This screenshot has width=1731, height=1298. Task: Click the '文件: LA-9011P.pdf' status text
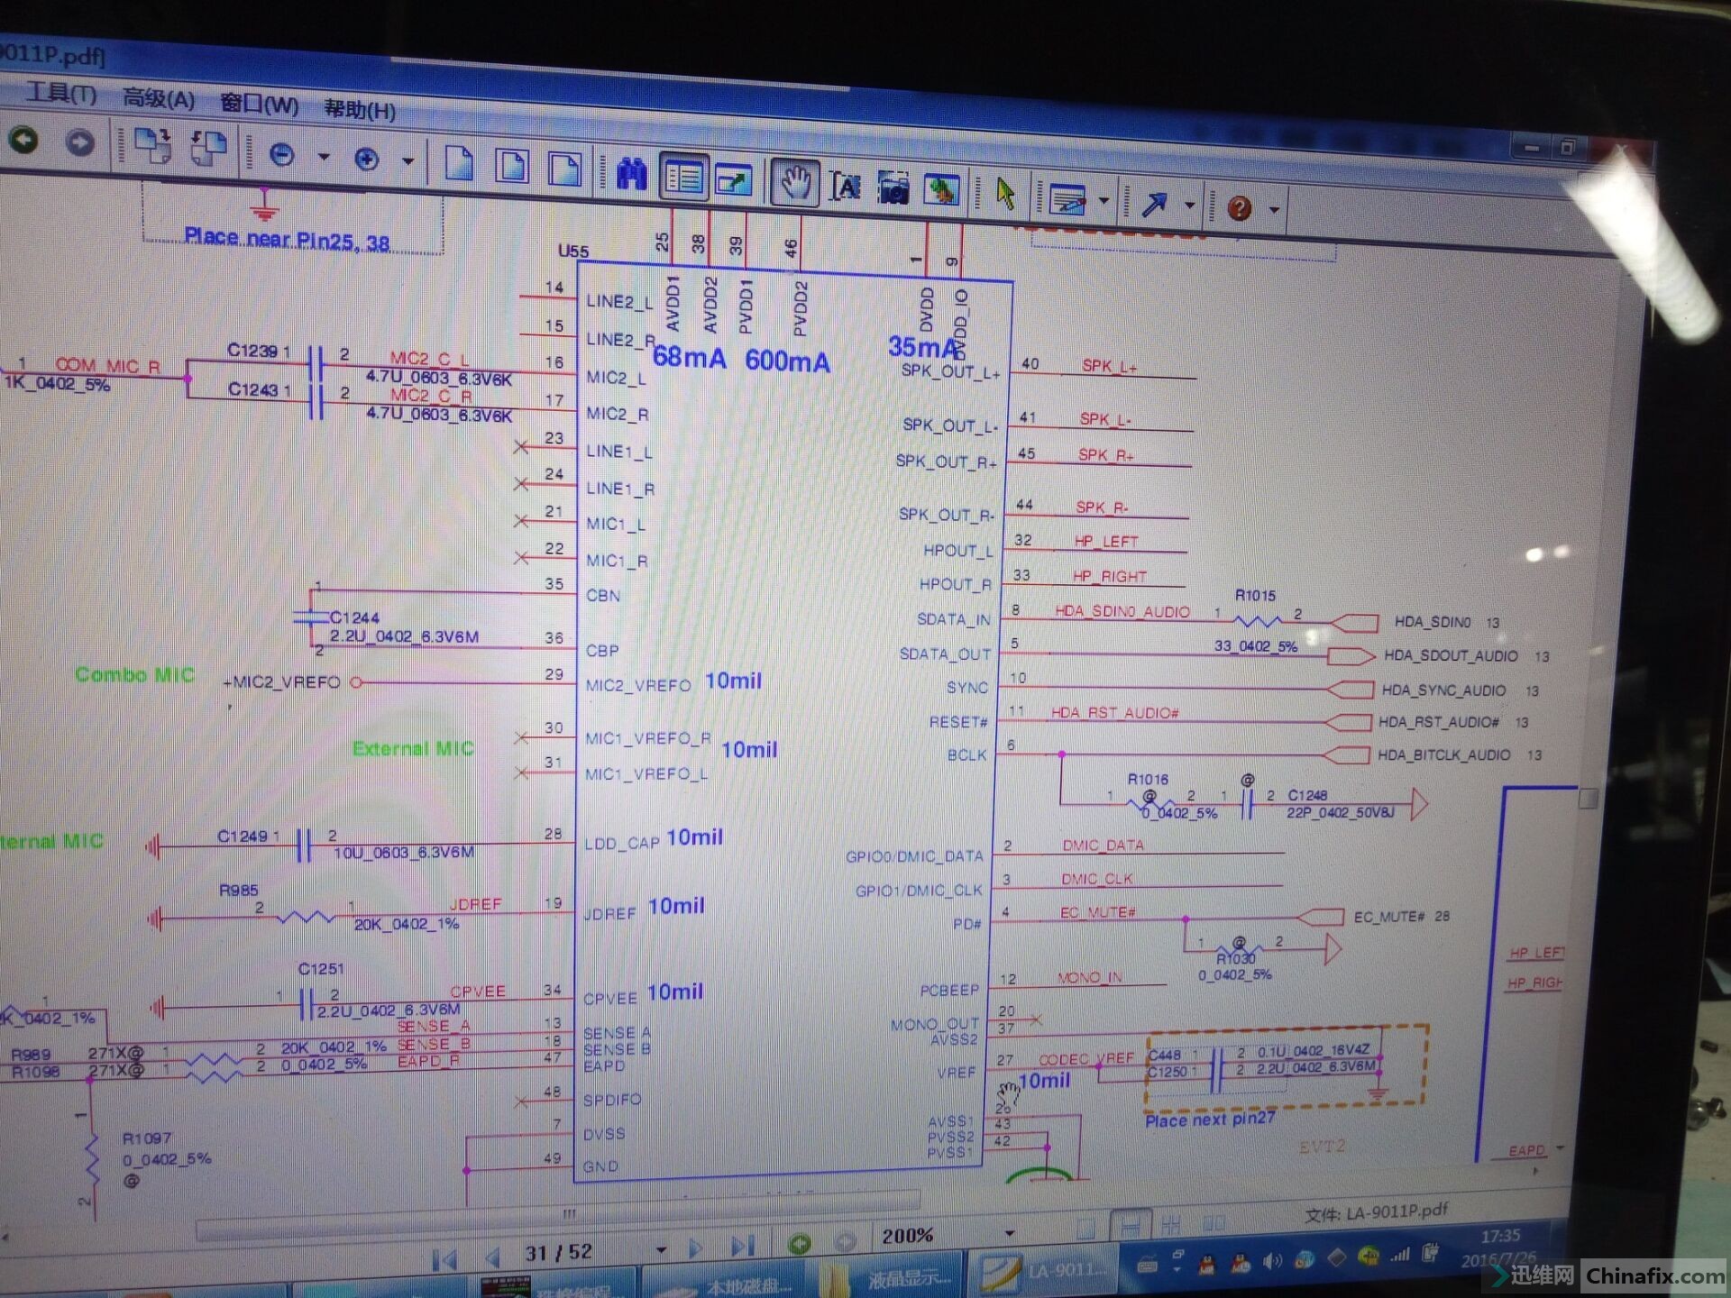tap(1376, 1213)
